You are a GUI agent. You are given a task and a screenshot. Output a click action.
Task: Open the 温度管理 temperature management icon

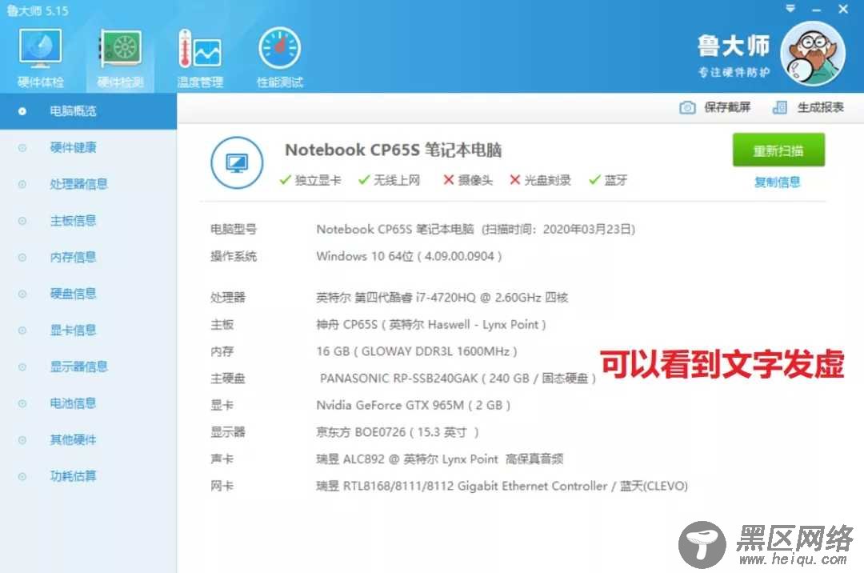pos(200,58)
